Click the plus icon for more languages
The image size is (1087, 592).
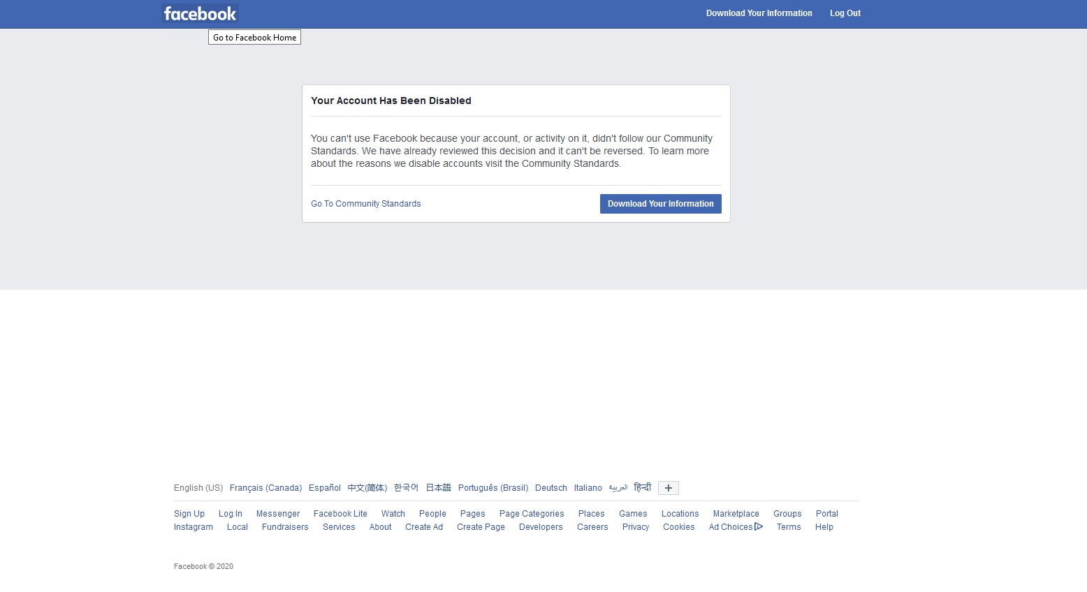669,488
